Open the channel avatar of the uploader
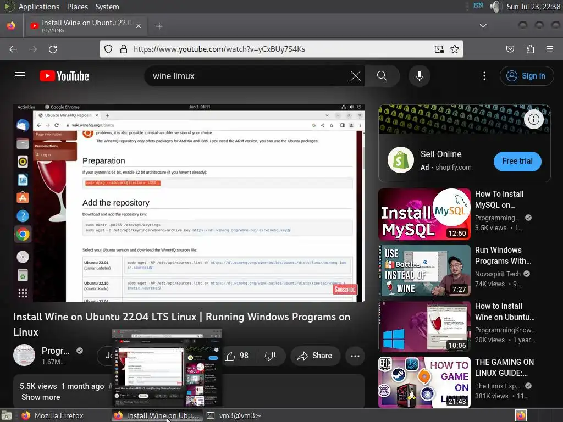Image resolution: width=563 pixels, height=422 pixels. (x=24, y=356)
